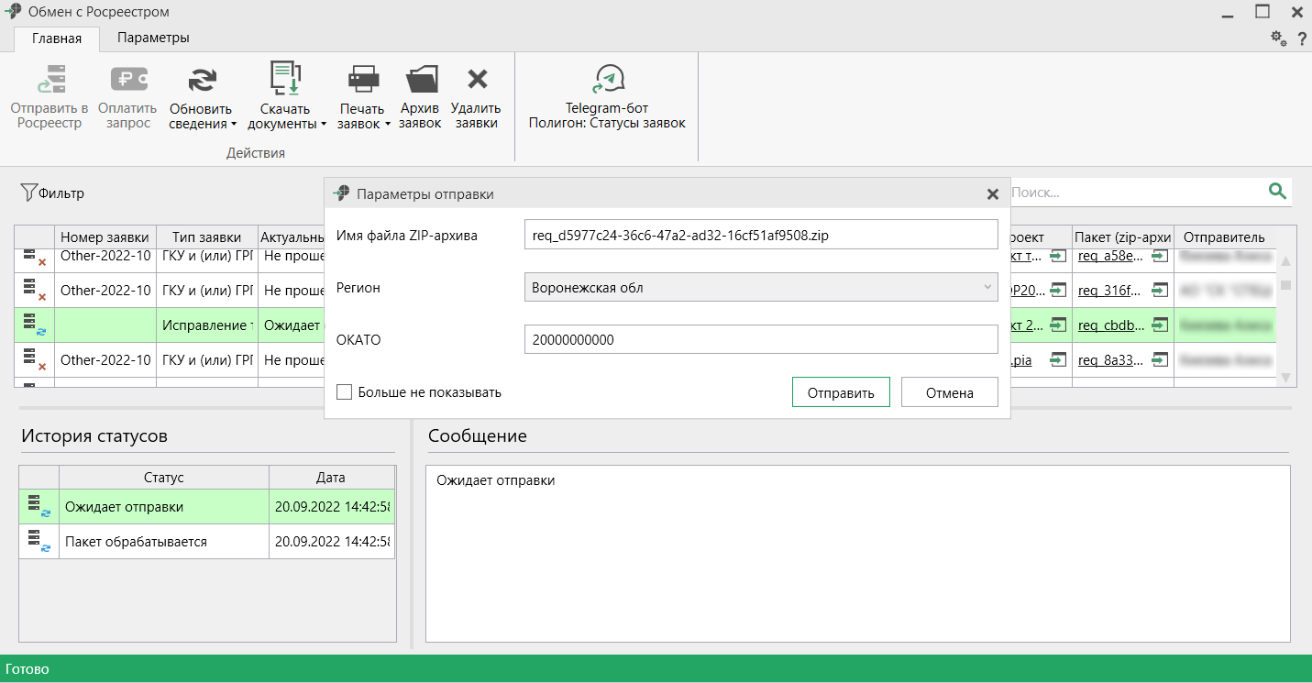This screenshot has width=1312, height=683.
Task: Switch to the Параметры tab
Action: tap(153, 39)
